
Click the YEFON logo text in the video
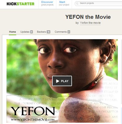[33, 111]
